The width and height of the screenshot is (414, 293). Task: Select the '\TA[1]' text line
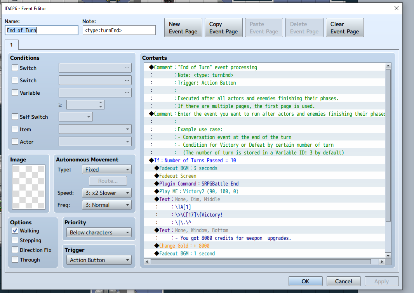click(x=264, y=207)
